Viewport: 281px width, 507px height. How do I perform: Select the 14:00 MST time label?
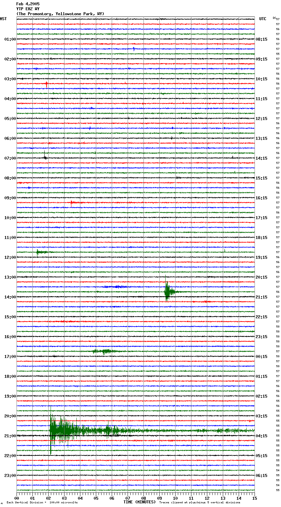point(10,297)
